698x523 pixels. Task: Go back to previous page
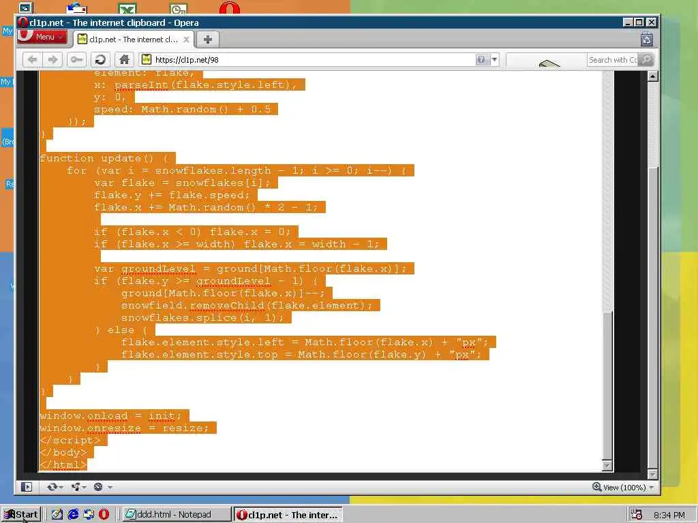click(x=33, y=60)
